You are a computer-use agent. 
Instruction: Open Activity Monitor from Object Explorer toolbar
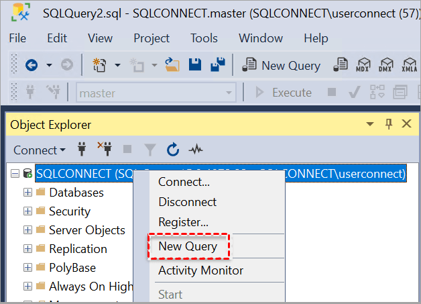pos(195,150)
